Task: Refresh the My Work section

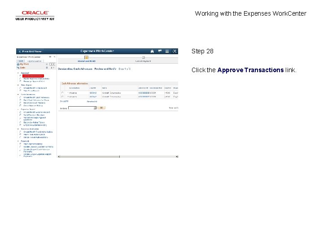Action: tap(47, 64)
